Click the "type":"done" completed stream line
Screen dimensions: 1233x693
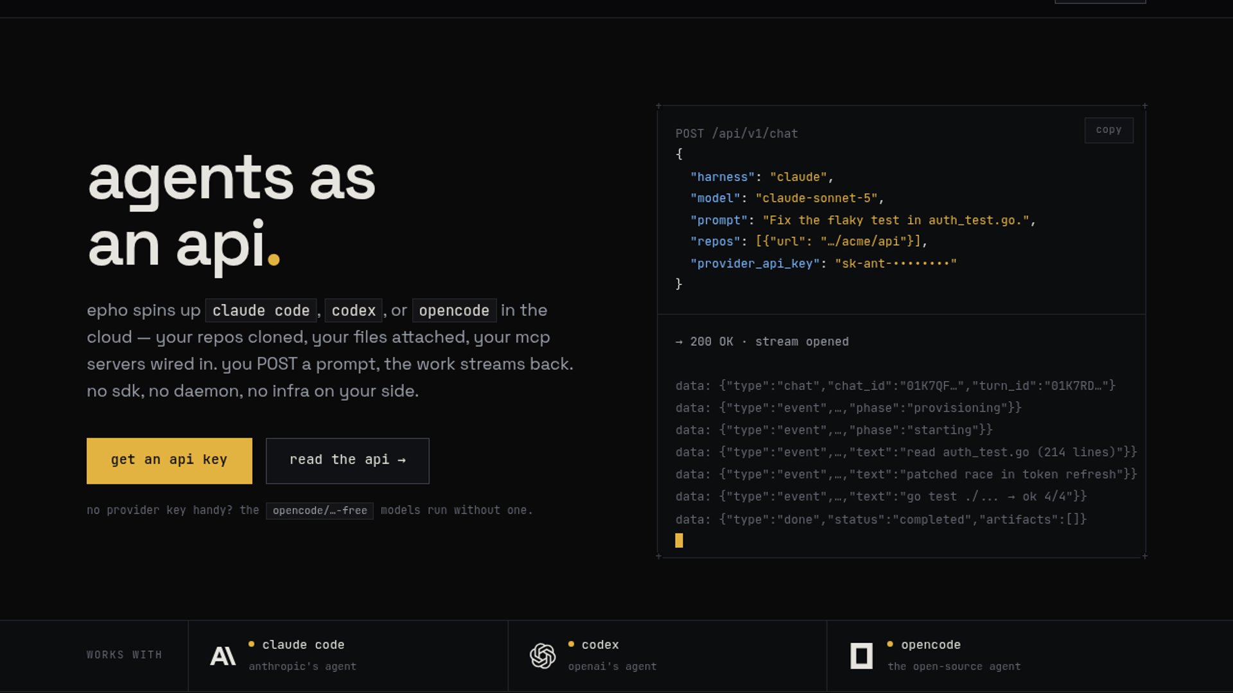point(881,519)
